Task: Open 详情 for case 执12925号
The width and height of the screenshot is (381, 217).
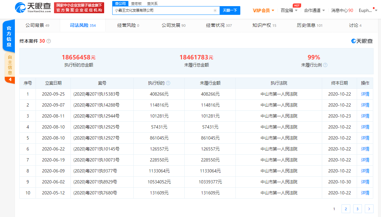Action: [365, 127]
